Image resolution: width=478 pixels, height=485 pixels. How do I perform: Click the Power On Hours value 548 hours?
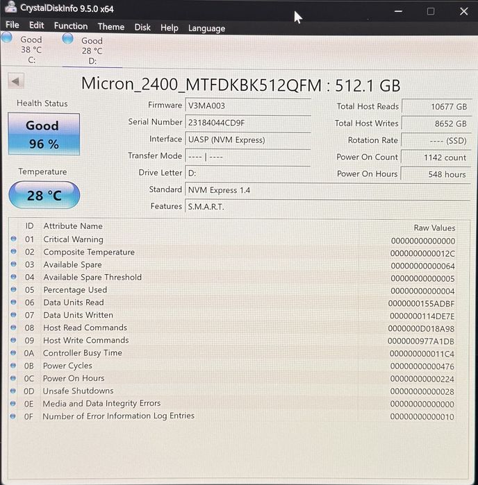coord(436,174)
